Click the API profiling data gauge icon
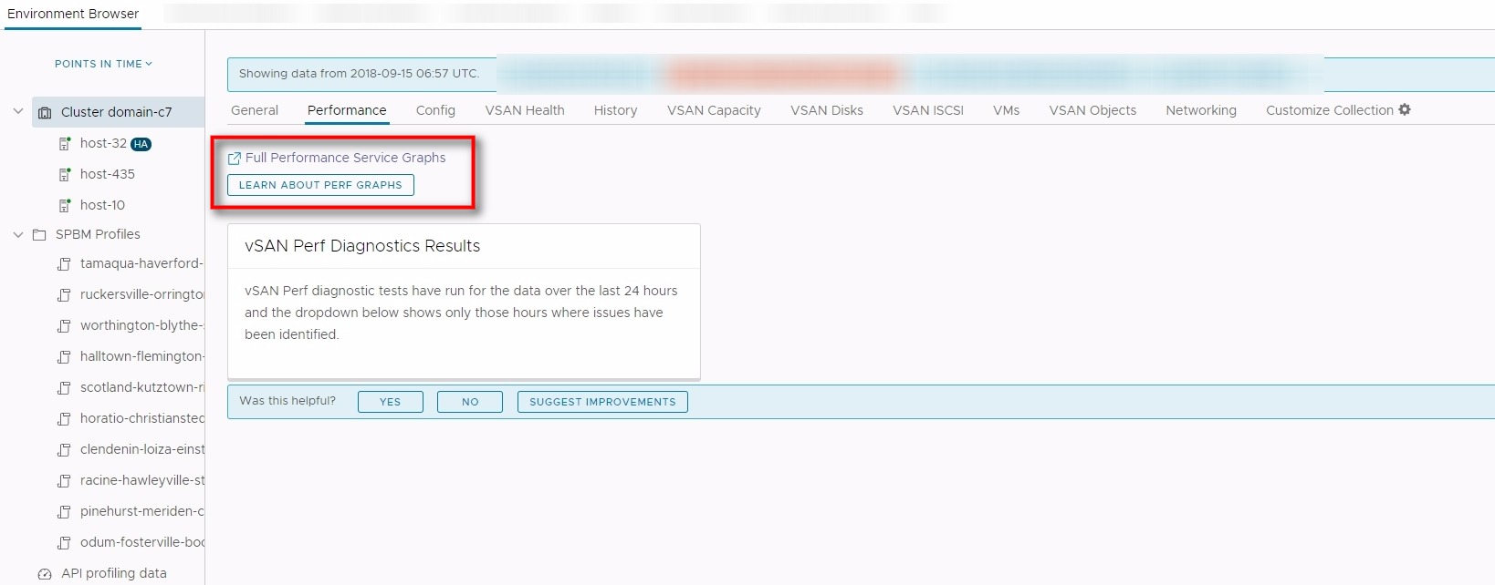 (x=45, y=574)
